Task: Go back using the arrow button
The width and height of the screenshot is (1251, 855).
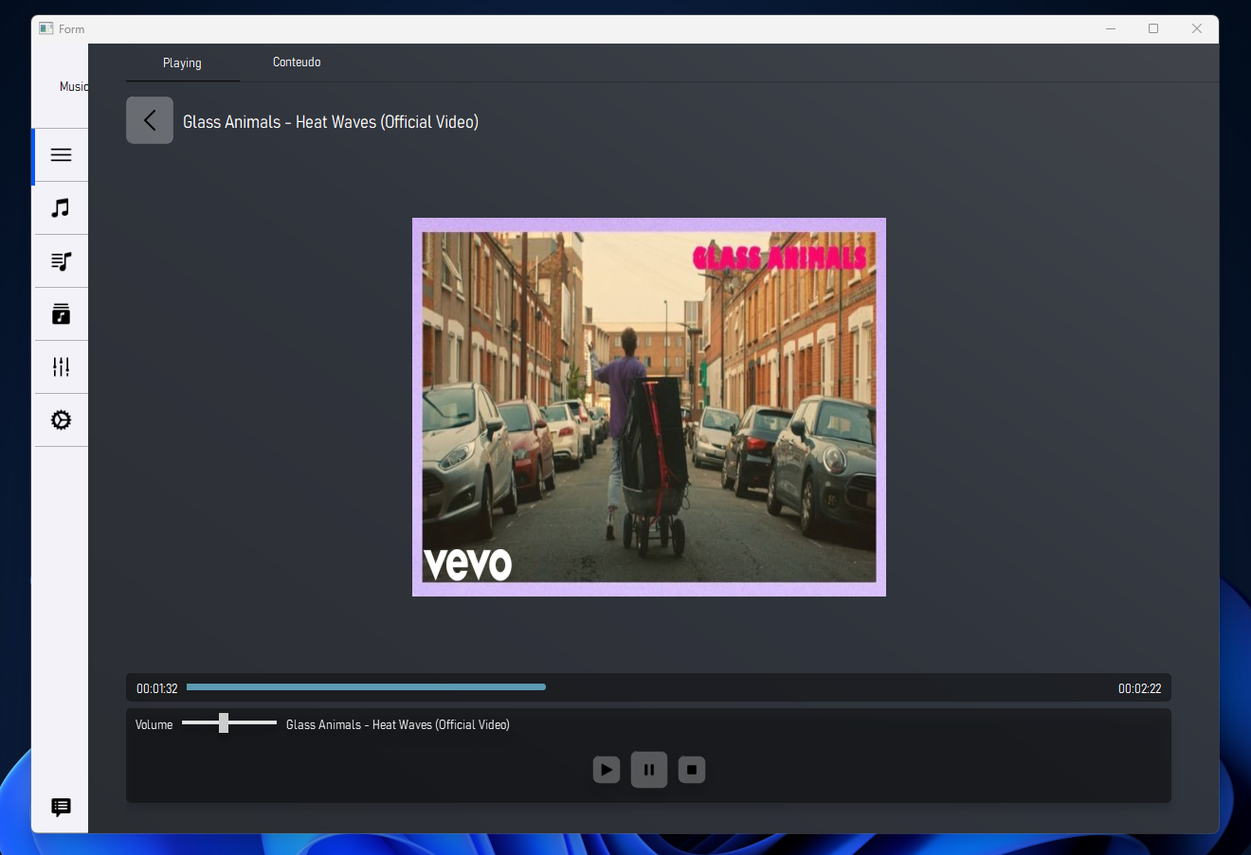Action: pyautogui.click(x=150, y=120)
